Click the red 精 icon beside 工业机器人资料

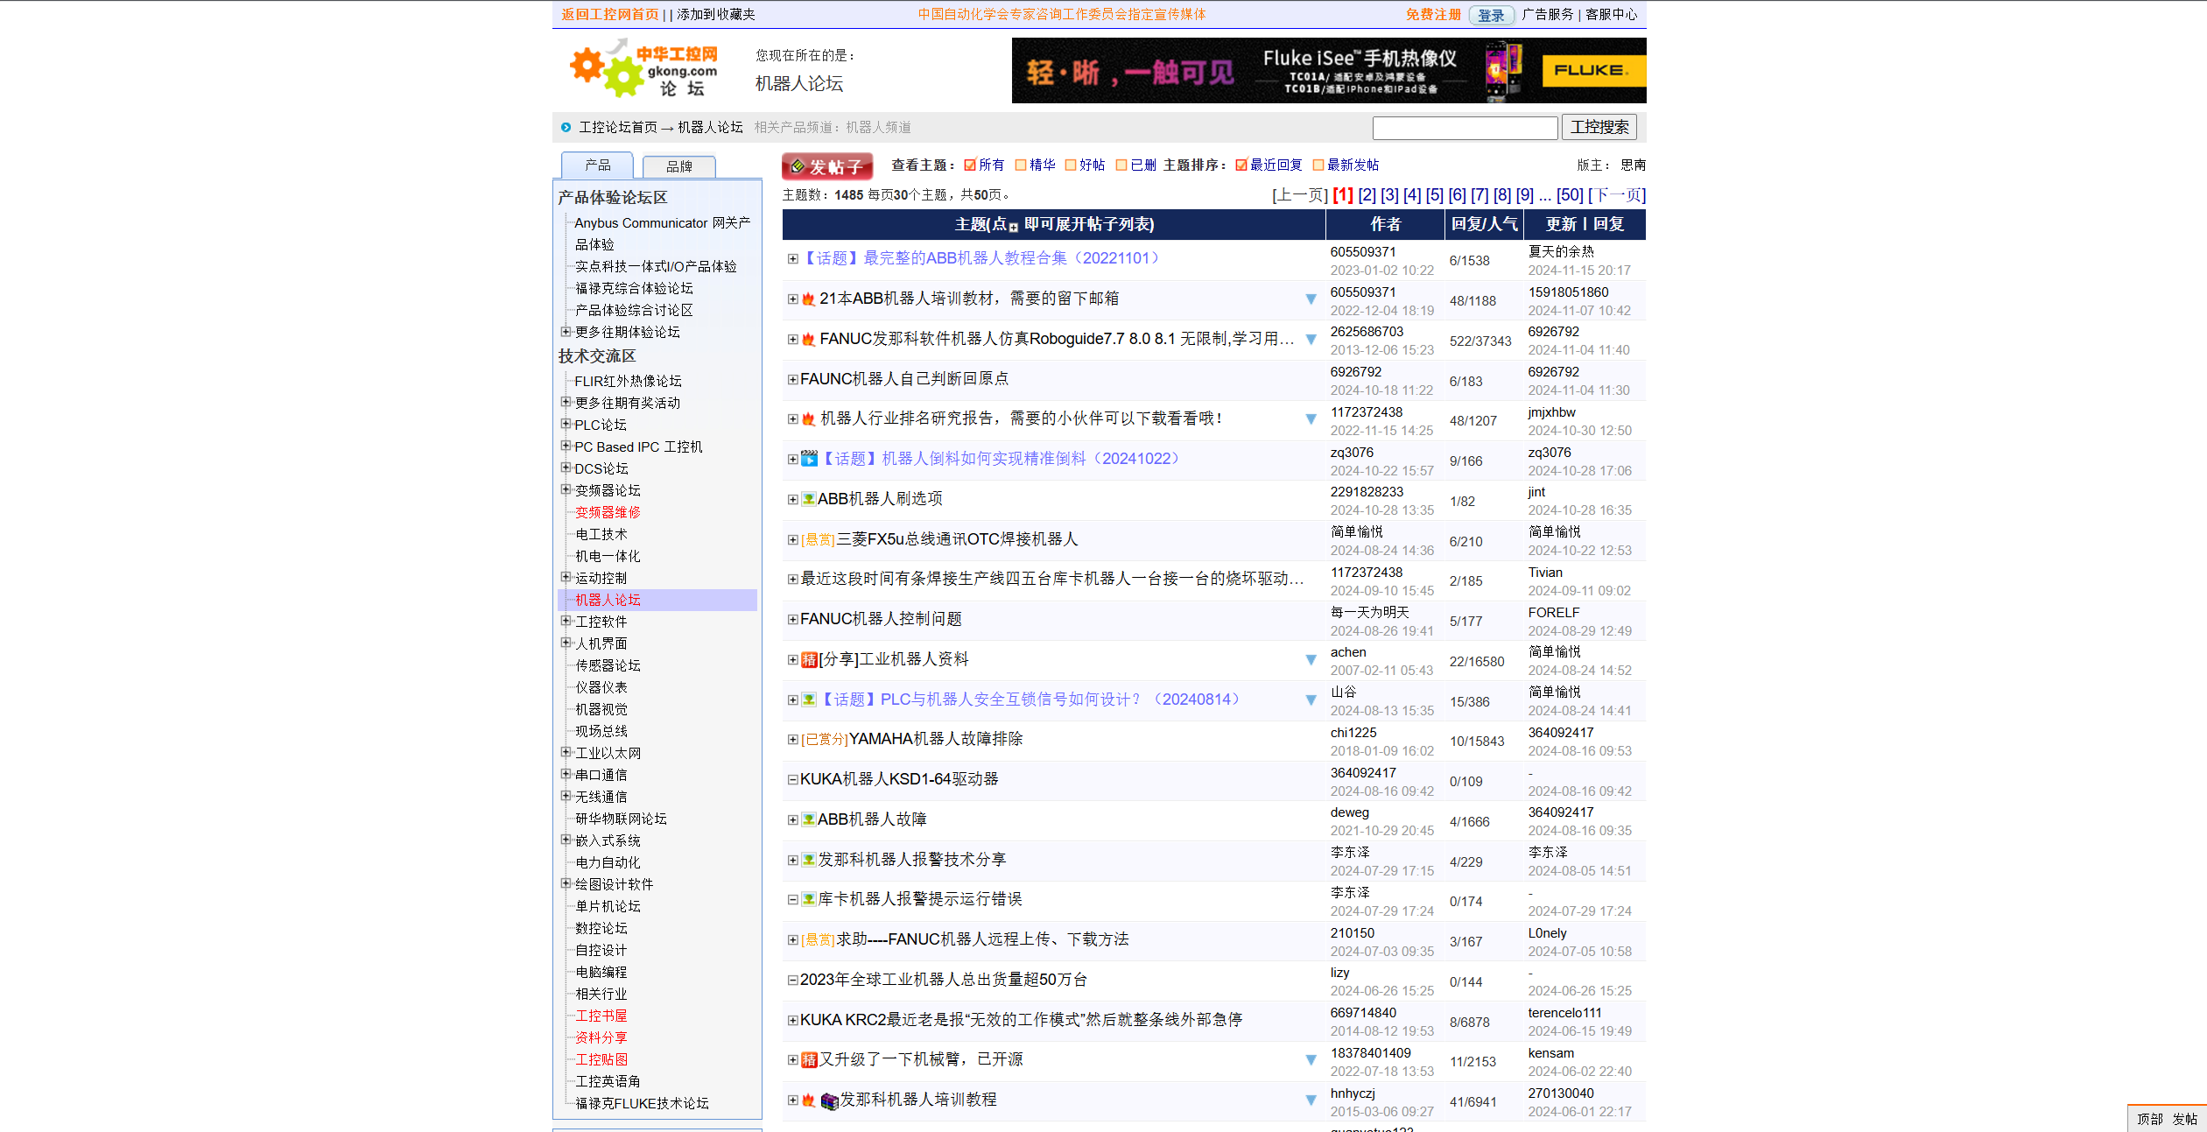point(809,659)
